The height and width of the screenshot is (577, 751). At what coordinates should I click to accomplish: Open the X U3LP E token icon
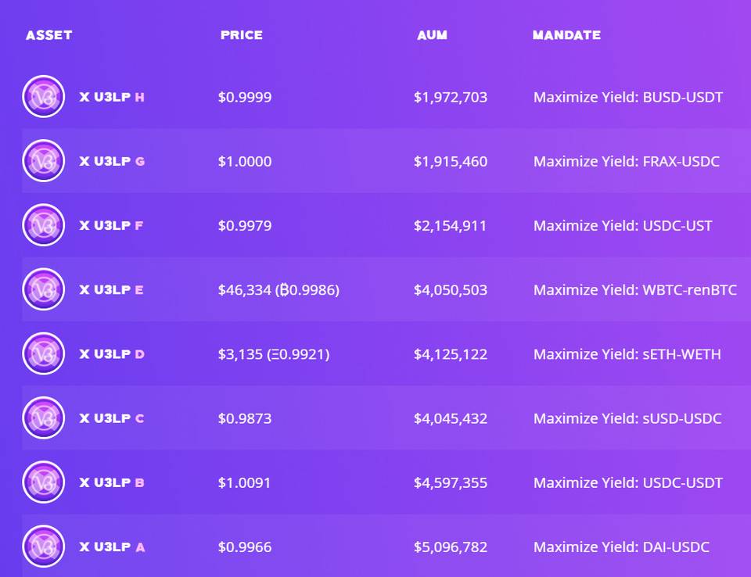[44, 289]
